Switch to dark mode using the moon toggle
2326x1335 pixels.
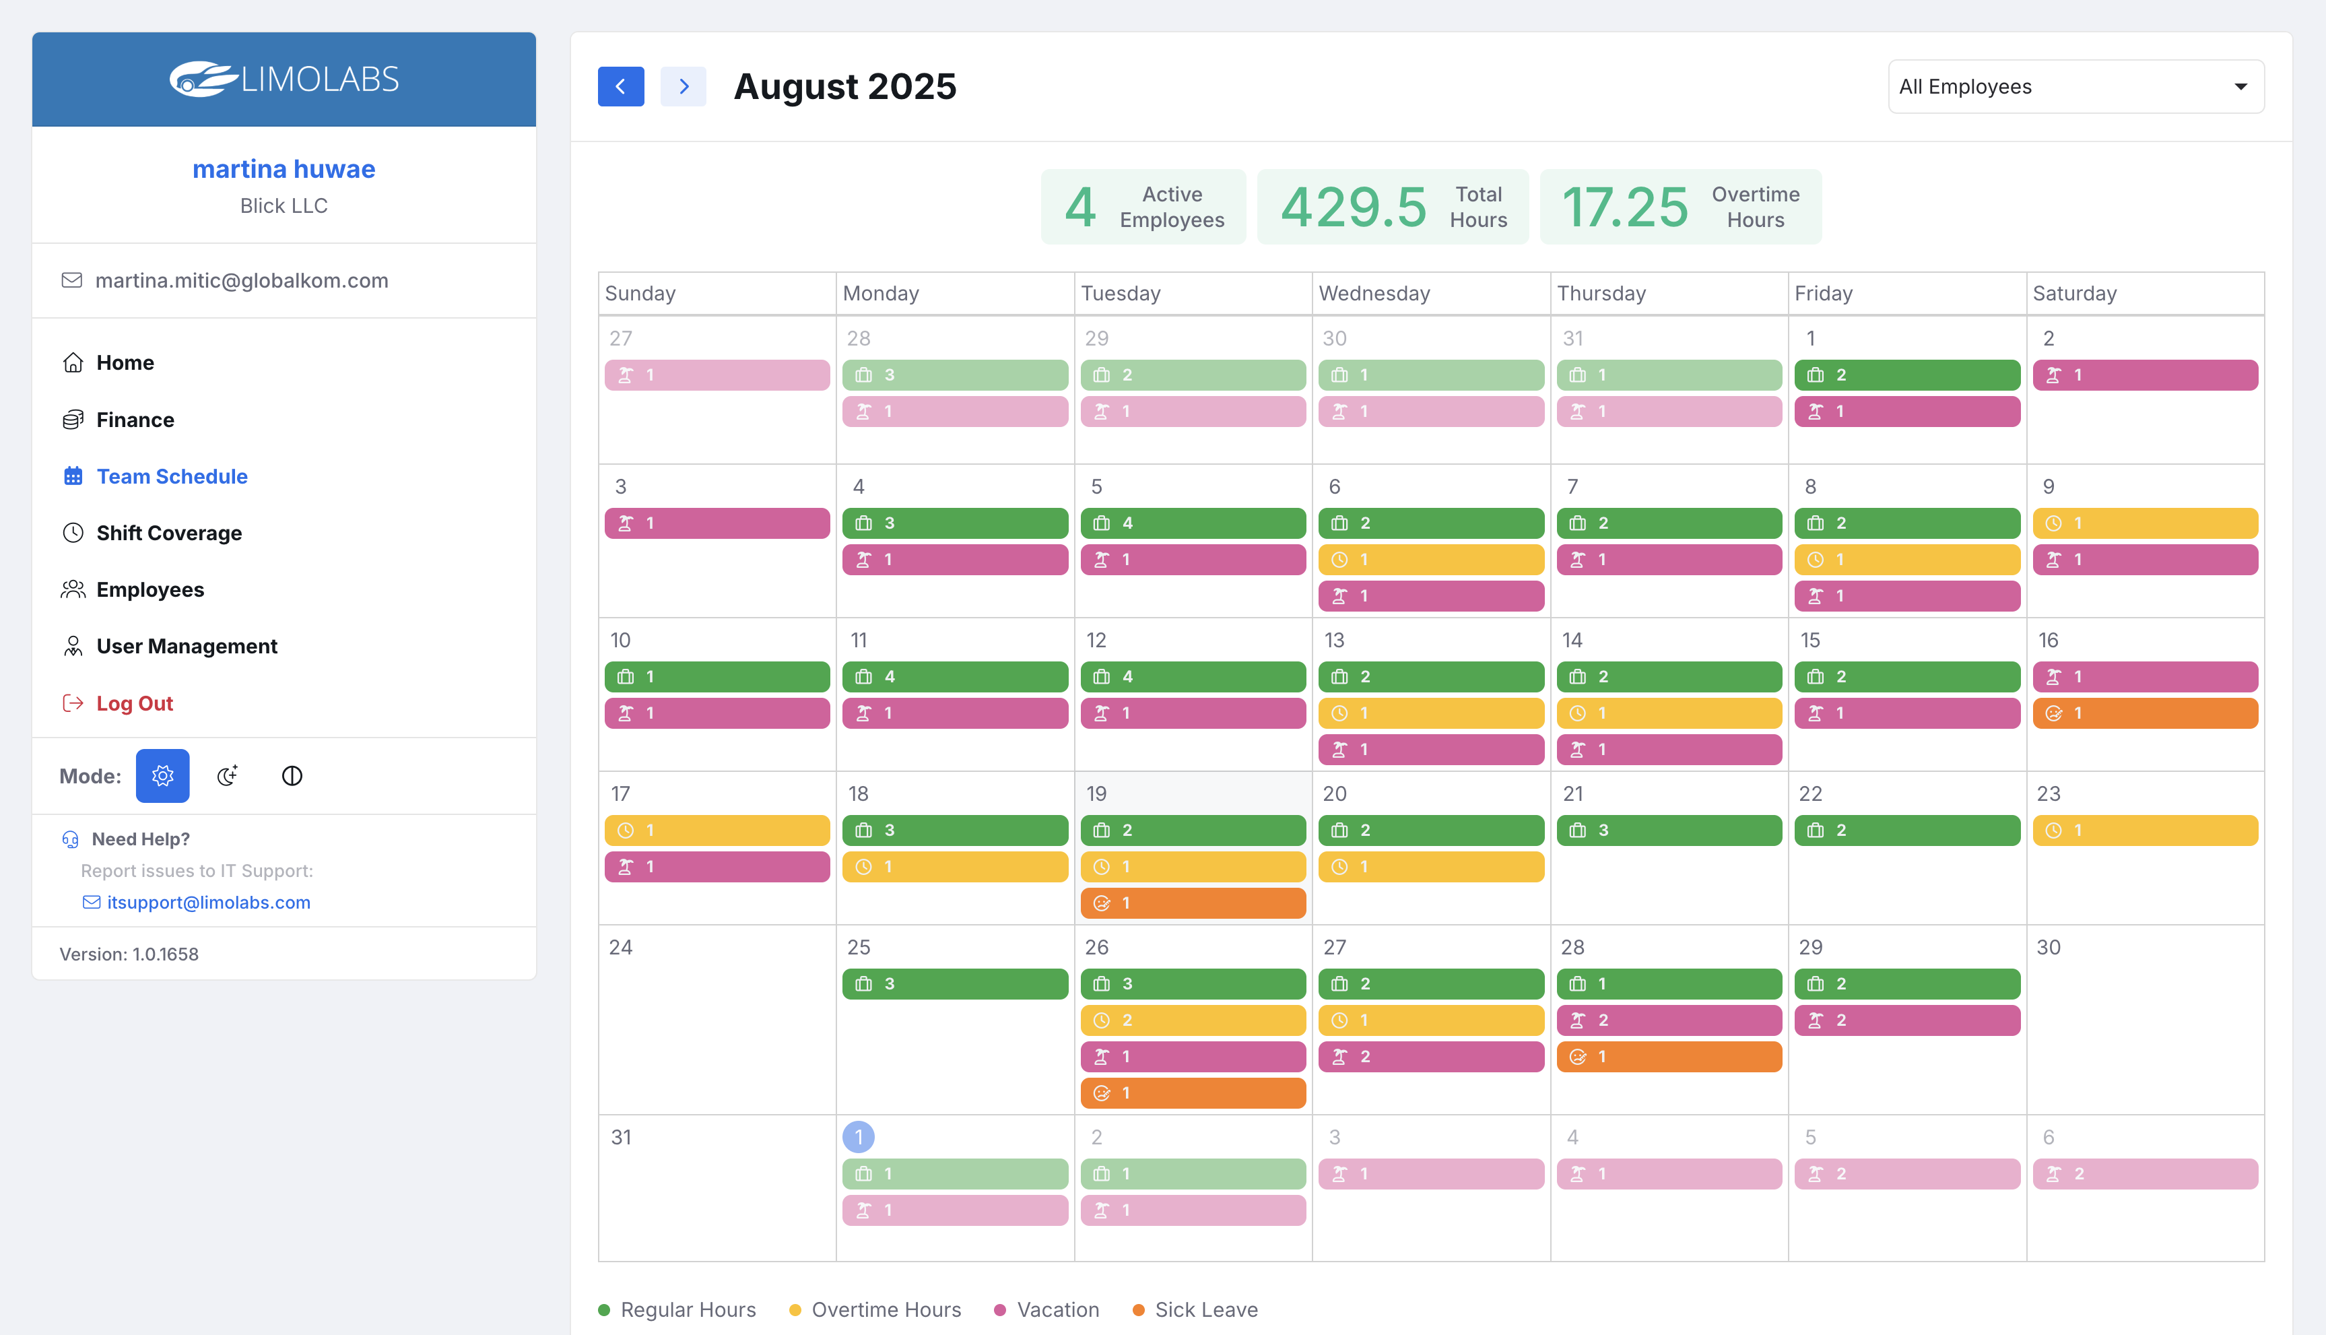pos(228,776)
